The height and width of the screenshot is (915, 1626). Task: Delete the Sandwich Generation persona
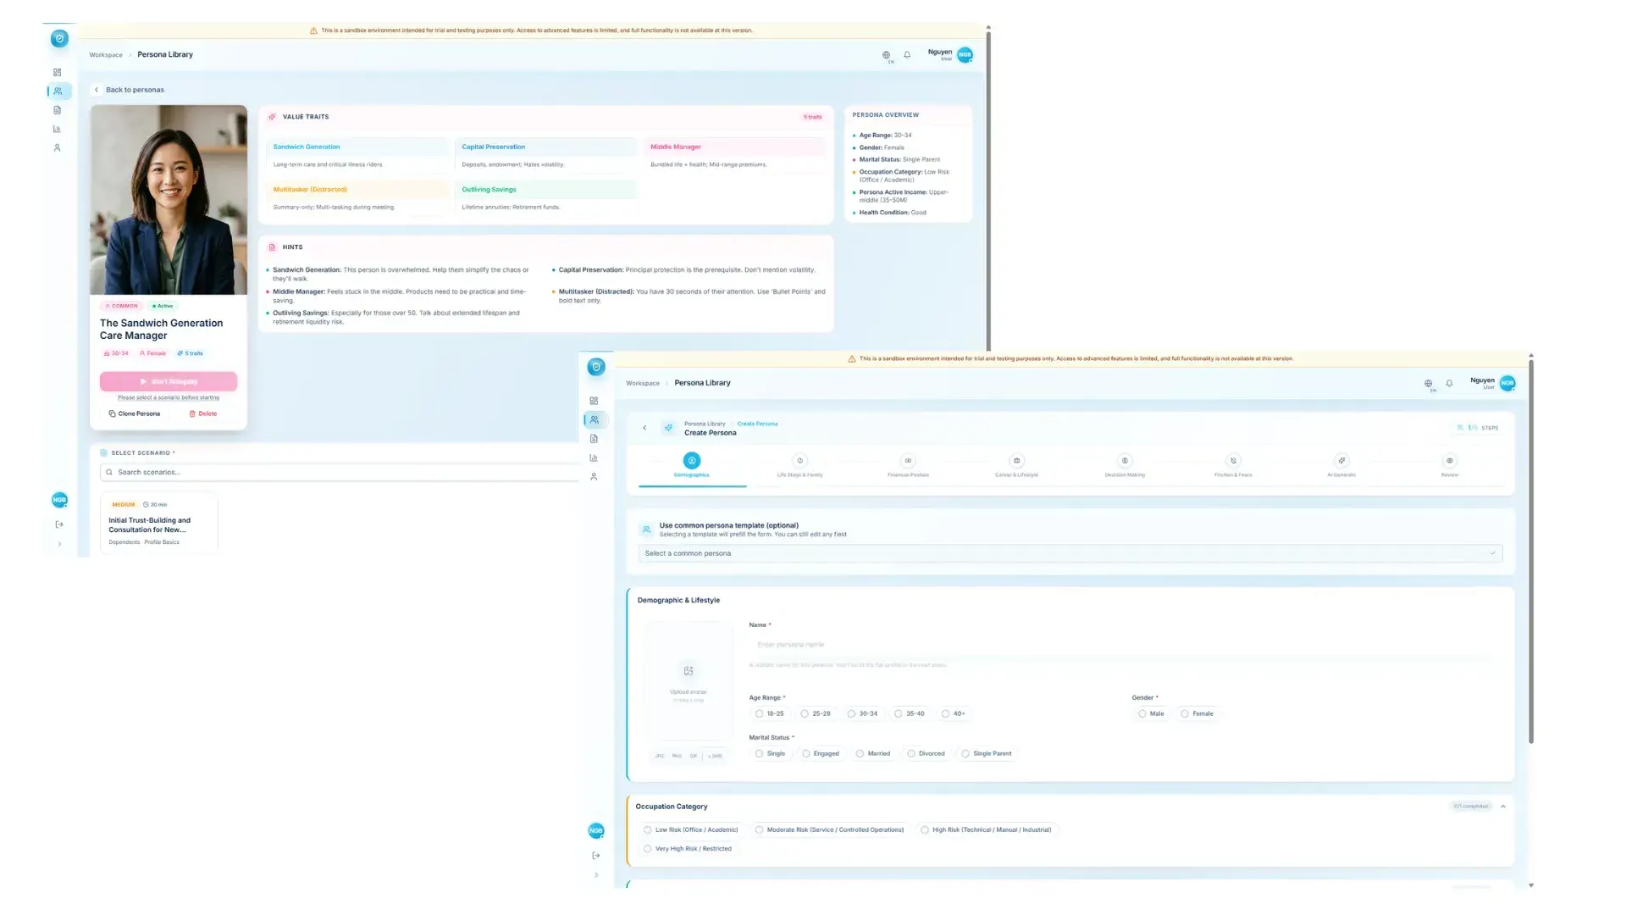(203, 414)
